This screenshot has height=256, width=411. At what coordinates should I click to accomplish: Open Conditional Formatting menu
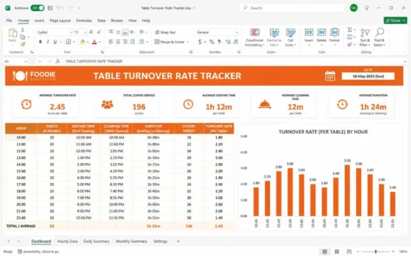tap(254, 38)
